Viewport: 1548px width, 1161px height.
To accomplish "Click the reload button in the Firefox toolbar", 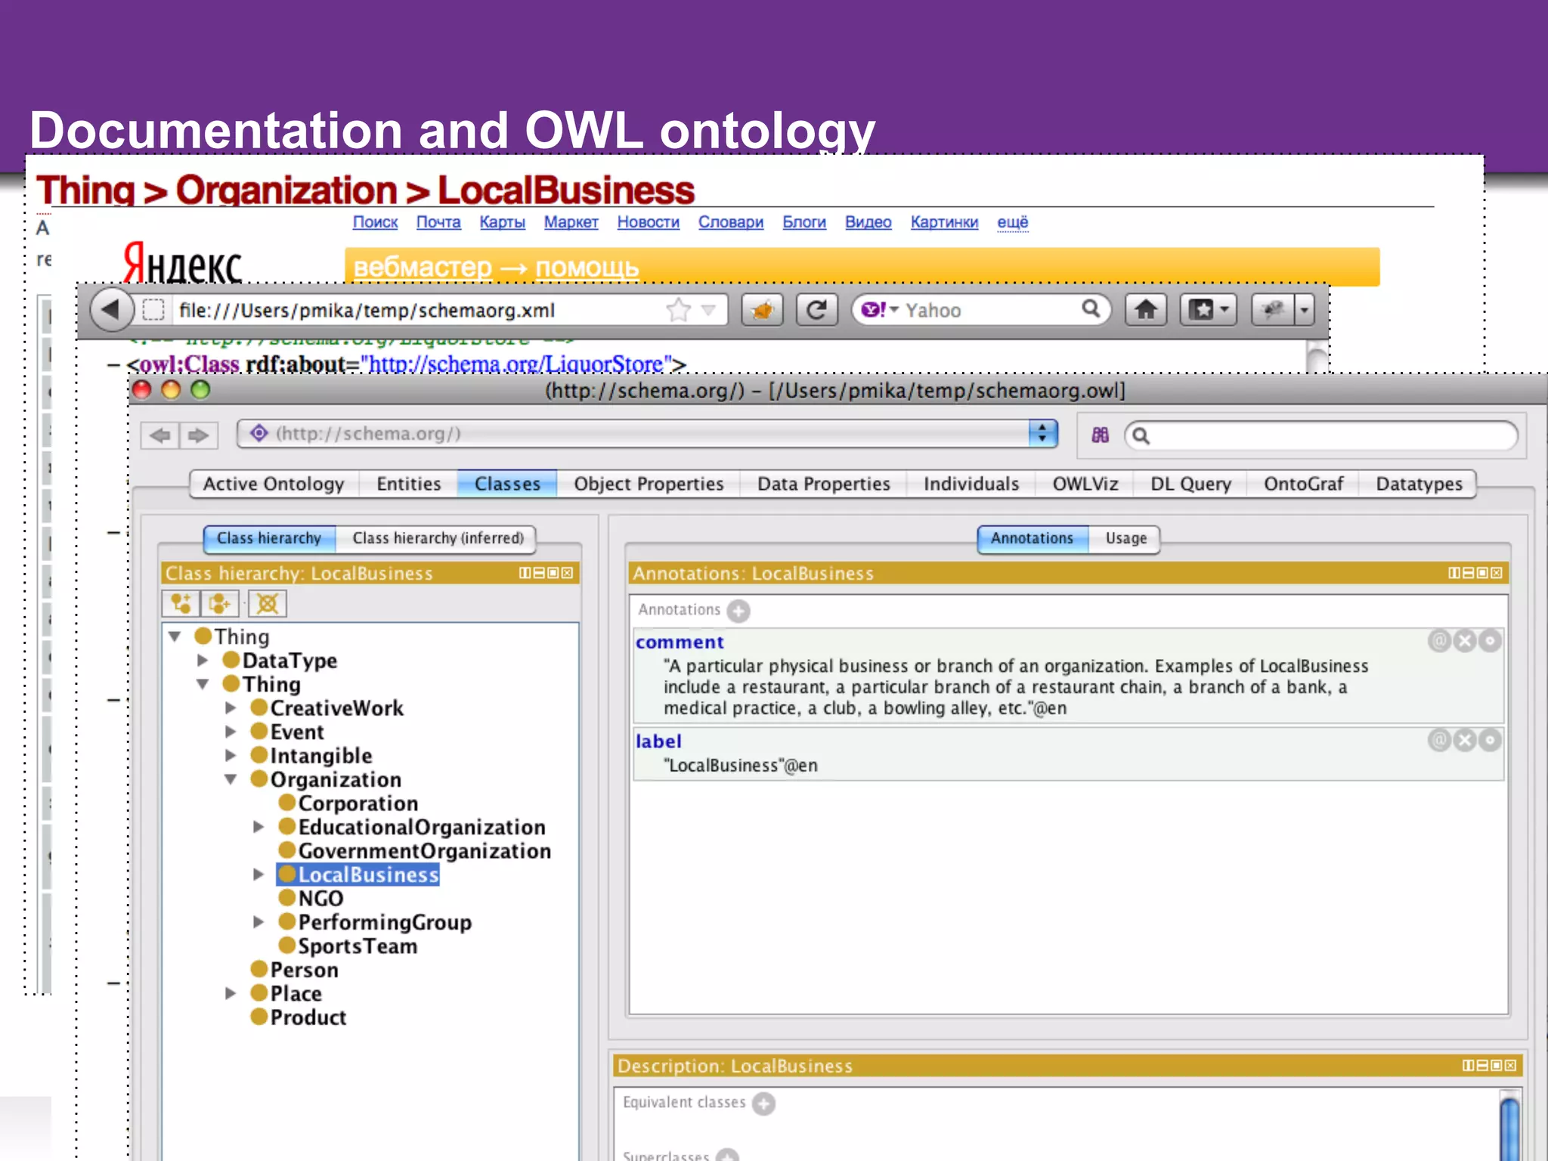I will pyautogui.click(x=816, y=310).
